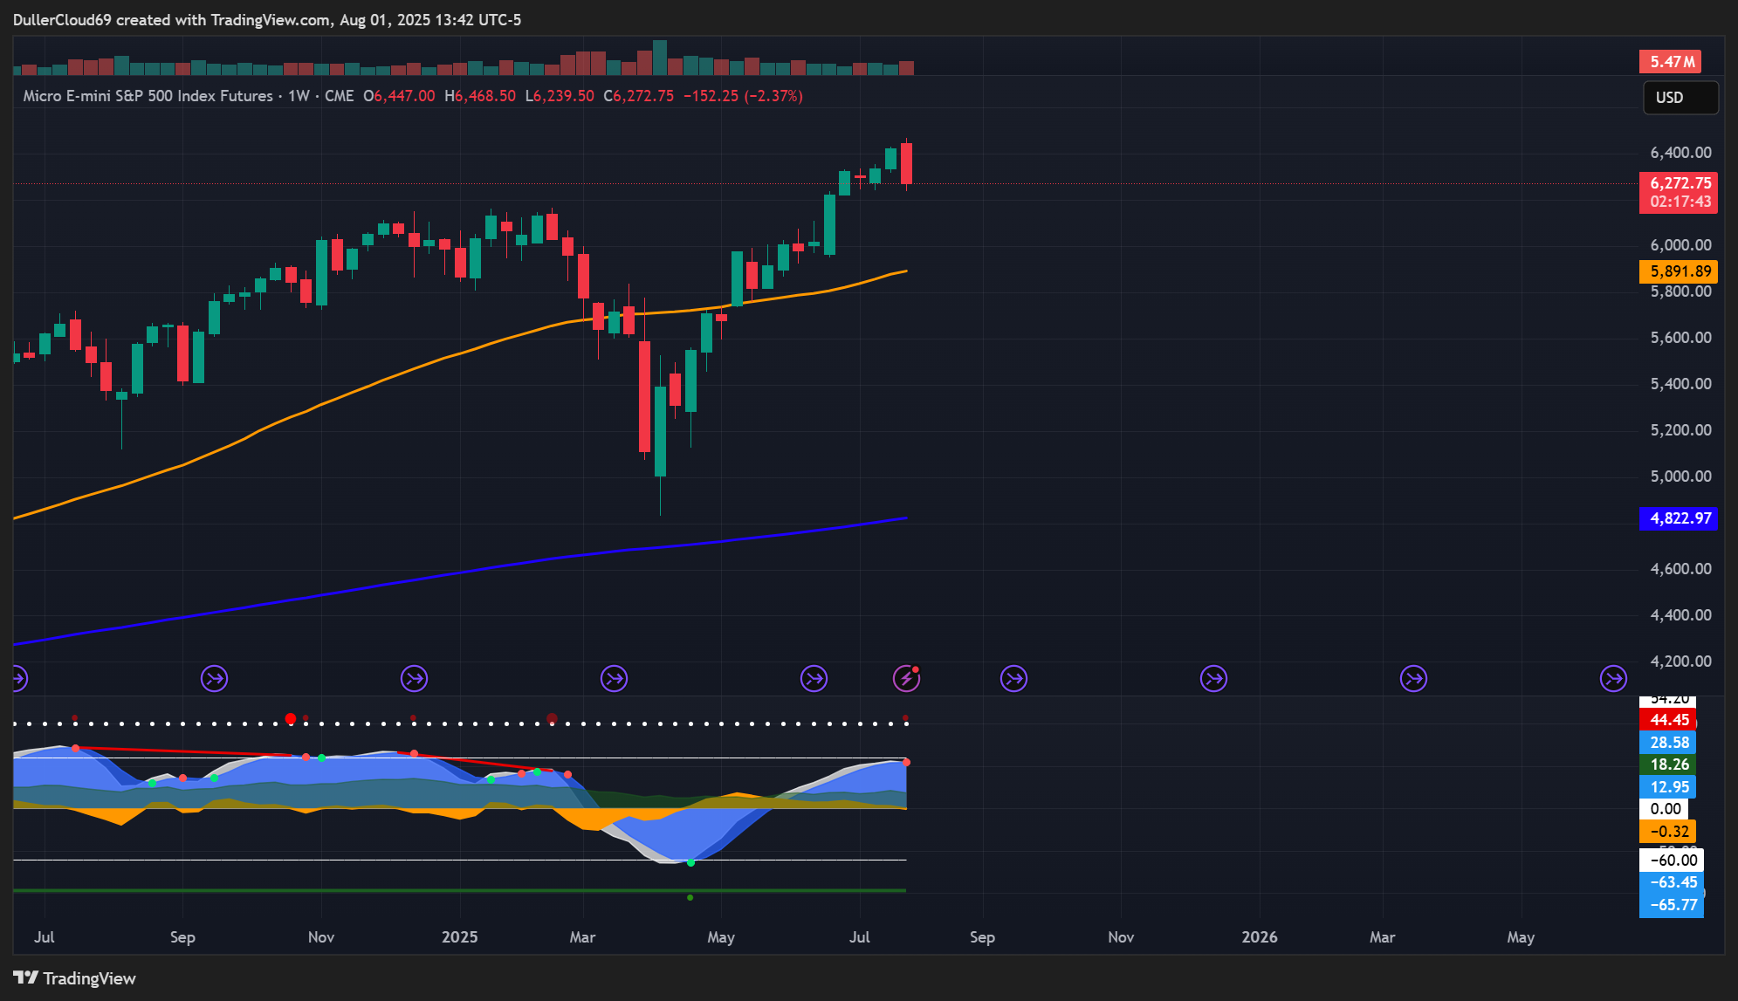Click the future rollover icon near December 2025
Screen dimensions: 1738x1001
(1213, 678)
